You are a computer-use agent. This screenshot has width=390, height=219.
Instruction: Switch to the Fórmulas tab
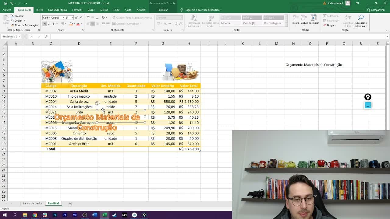click(77, 10)
